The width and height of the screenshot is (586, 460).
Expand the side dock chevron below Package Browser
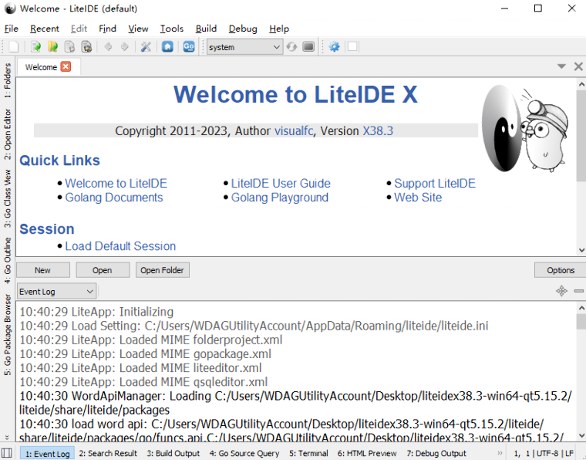pyautogui.click(x=7, y=437)
